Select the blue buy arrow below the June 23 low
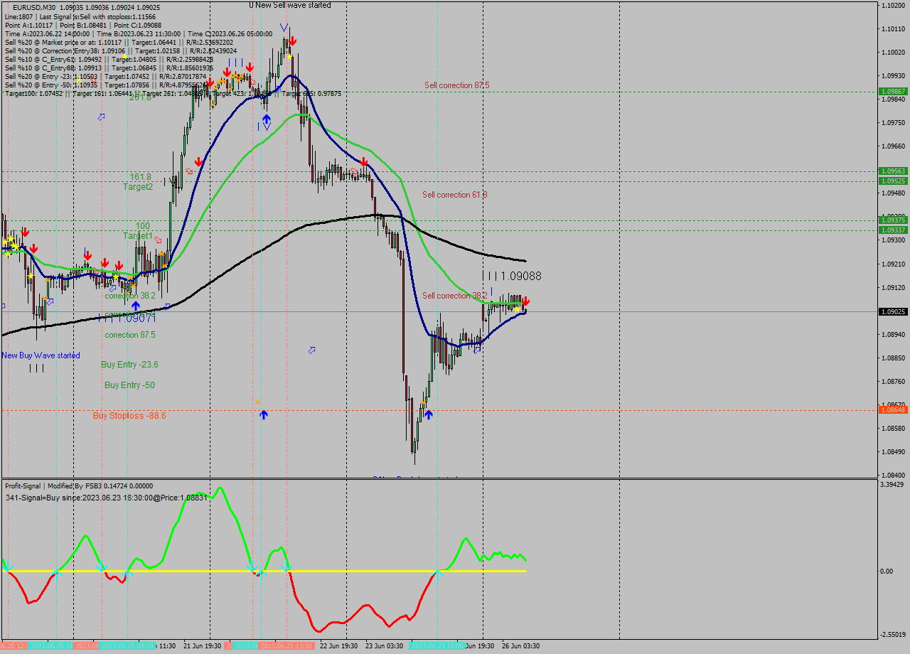 429,414
